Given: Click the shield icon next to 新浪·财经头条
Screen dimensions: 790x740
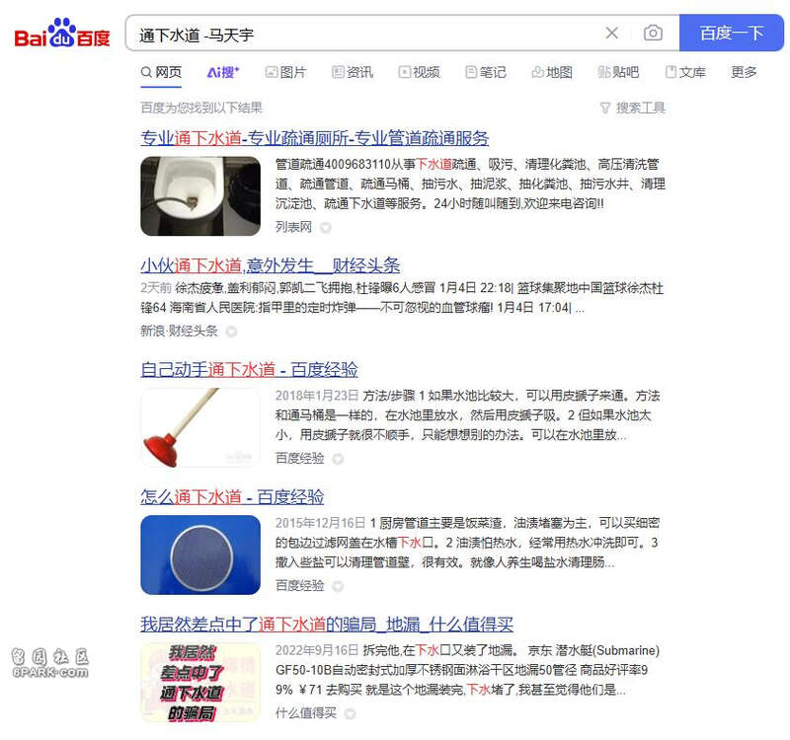Looking at the screenshot, I should (231, 332).
